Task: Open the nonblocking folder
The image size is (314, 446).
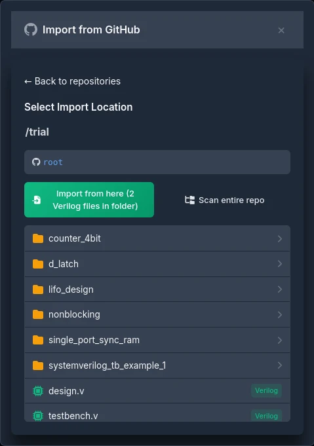Action: coord(157,314)
